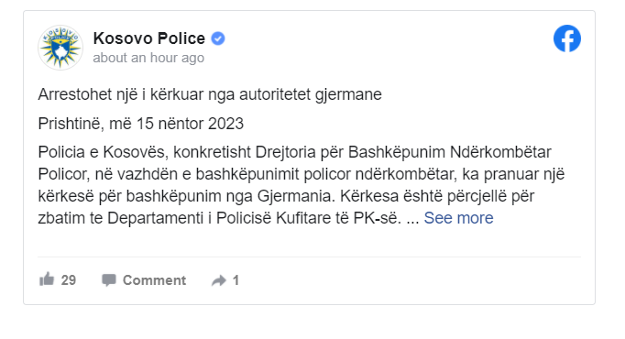The height and width of the screenshot is (339, 625).
Task: Expand the post with See more
Action: coord(458,218)
